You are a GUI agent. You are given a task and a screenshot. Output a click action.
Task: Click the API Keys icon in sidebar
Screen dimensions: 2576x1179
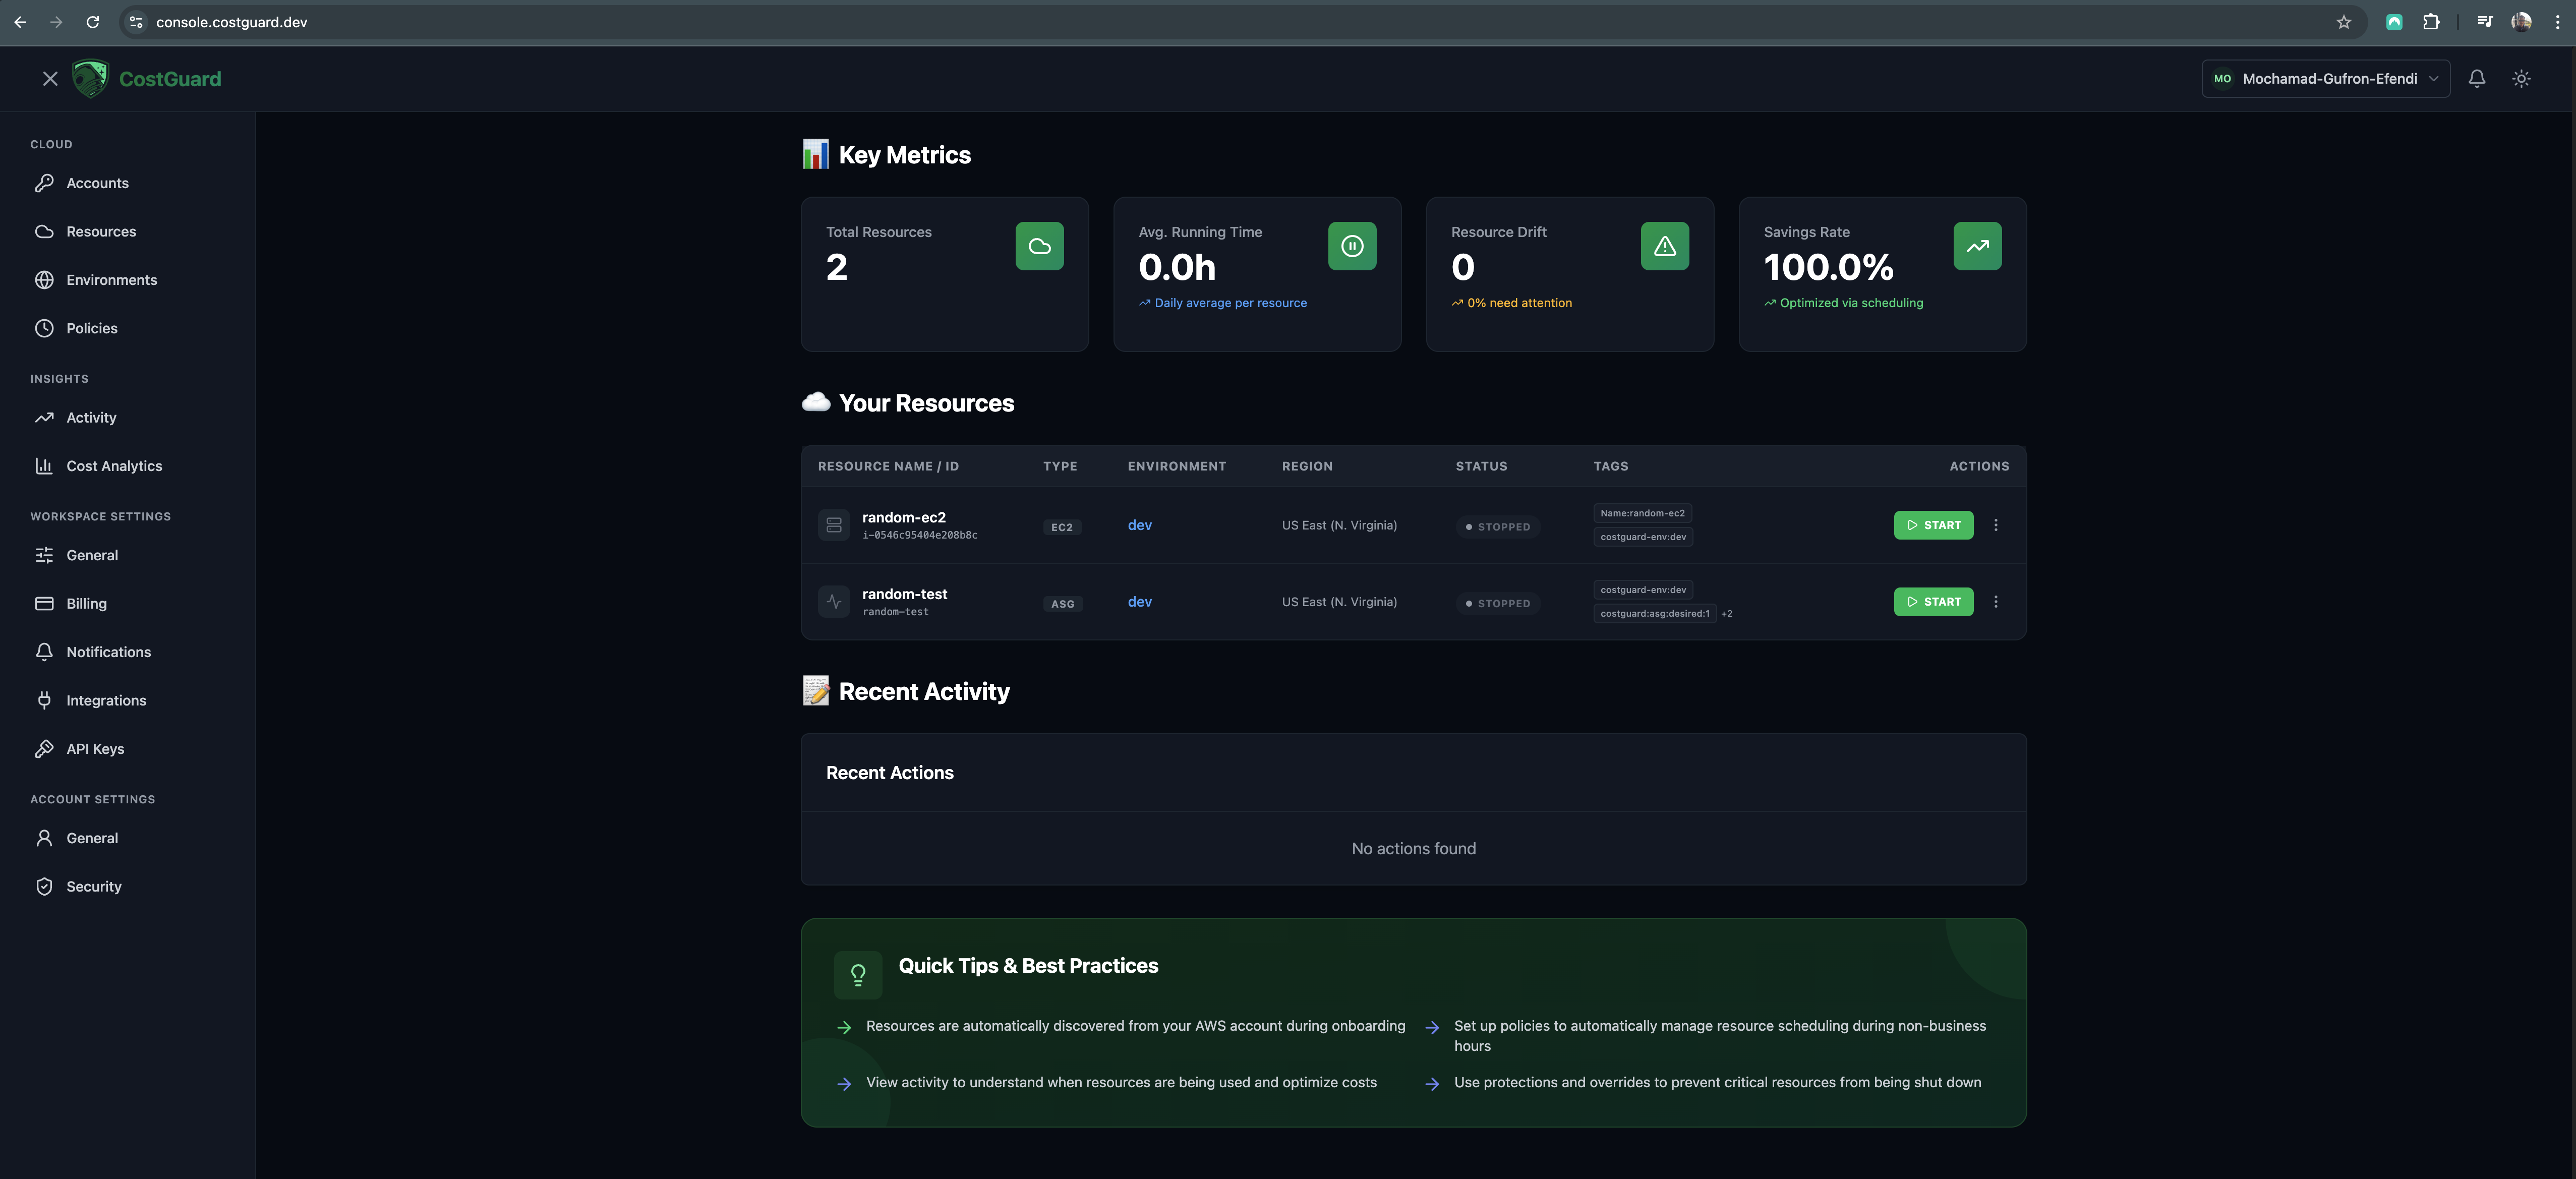coord(44,749)
